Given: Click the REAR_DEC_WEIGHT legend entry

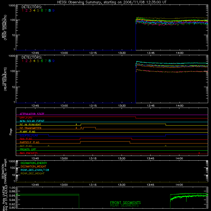Looking at the screenshot, I should [x=32, y=174].
